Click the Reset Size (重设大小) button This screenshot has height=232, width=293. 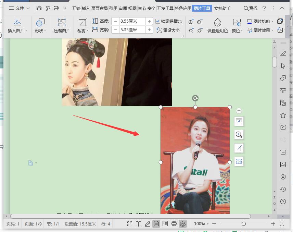click(168, 30)
